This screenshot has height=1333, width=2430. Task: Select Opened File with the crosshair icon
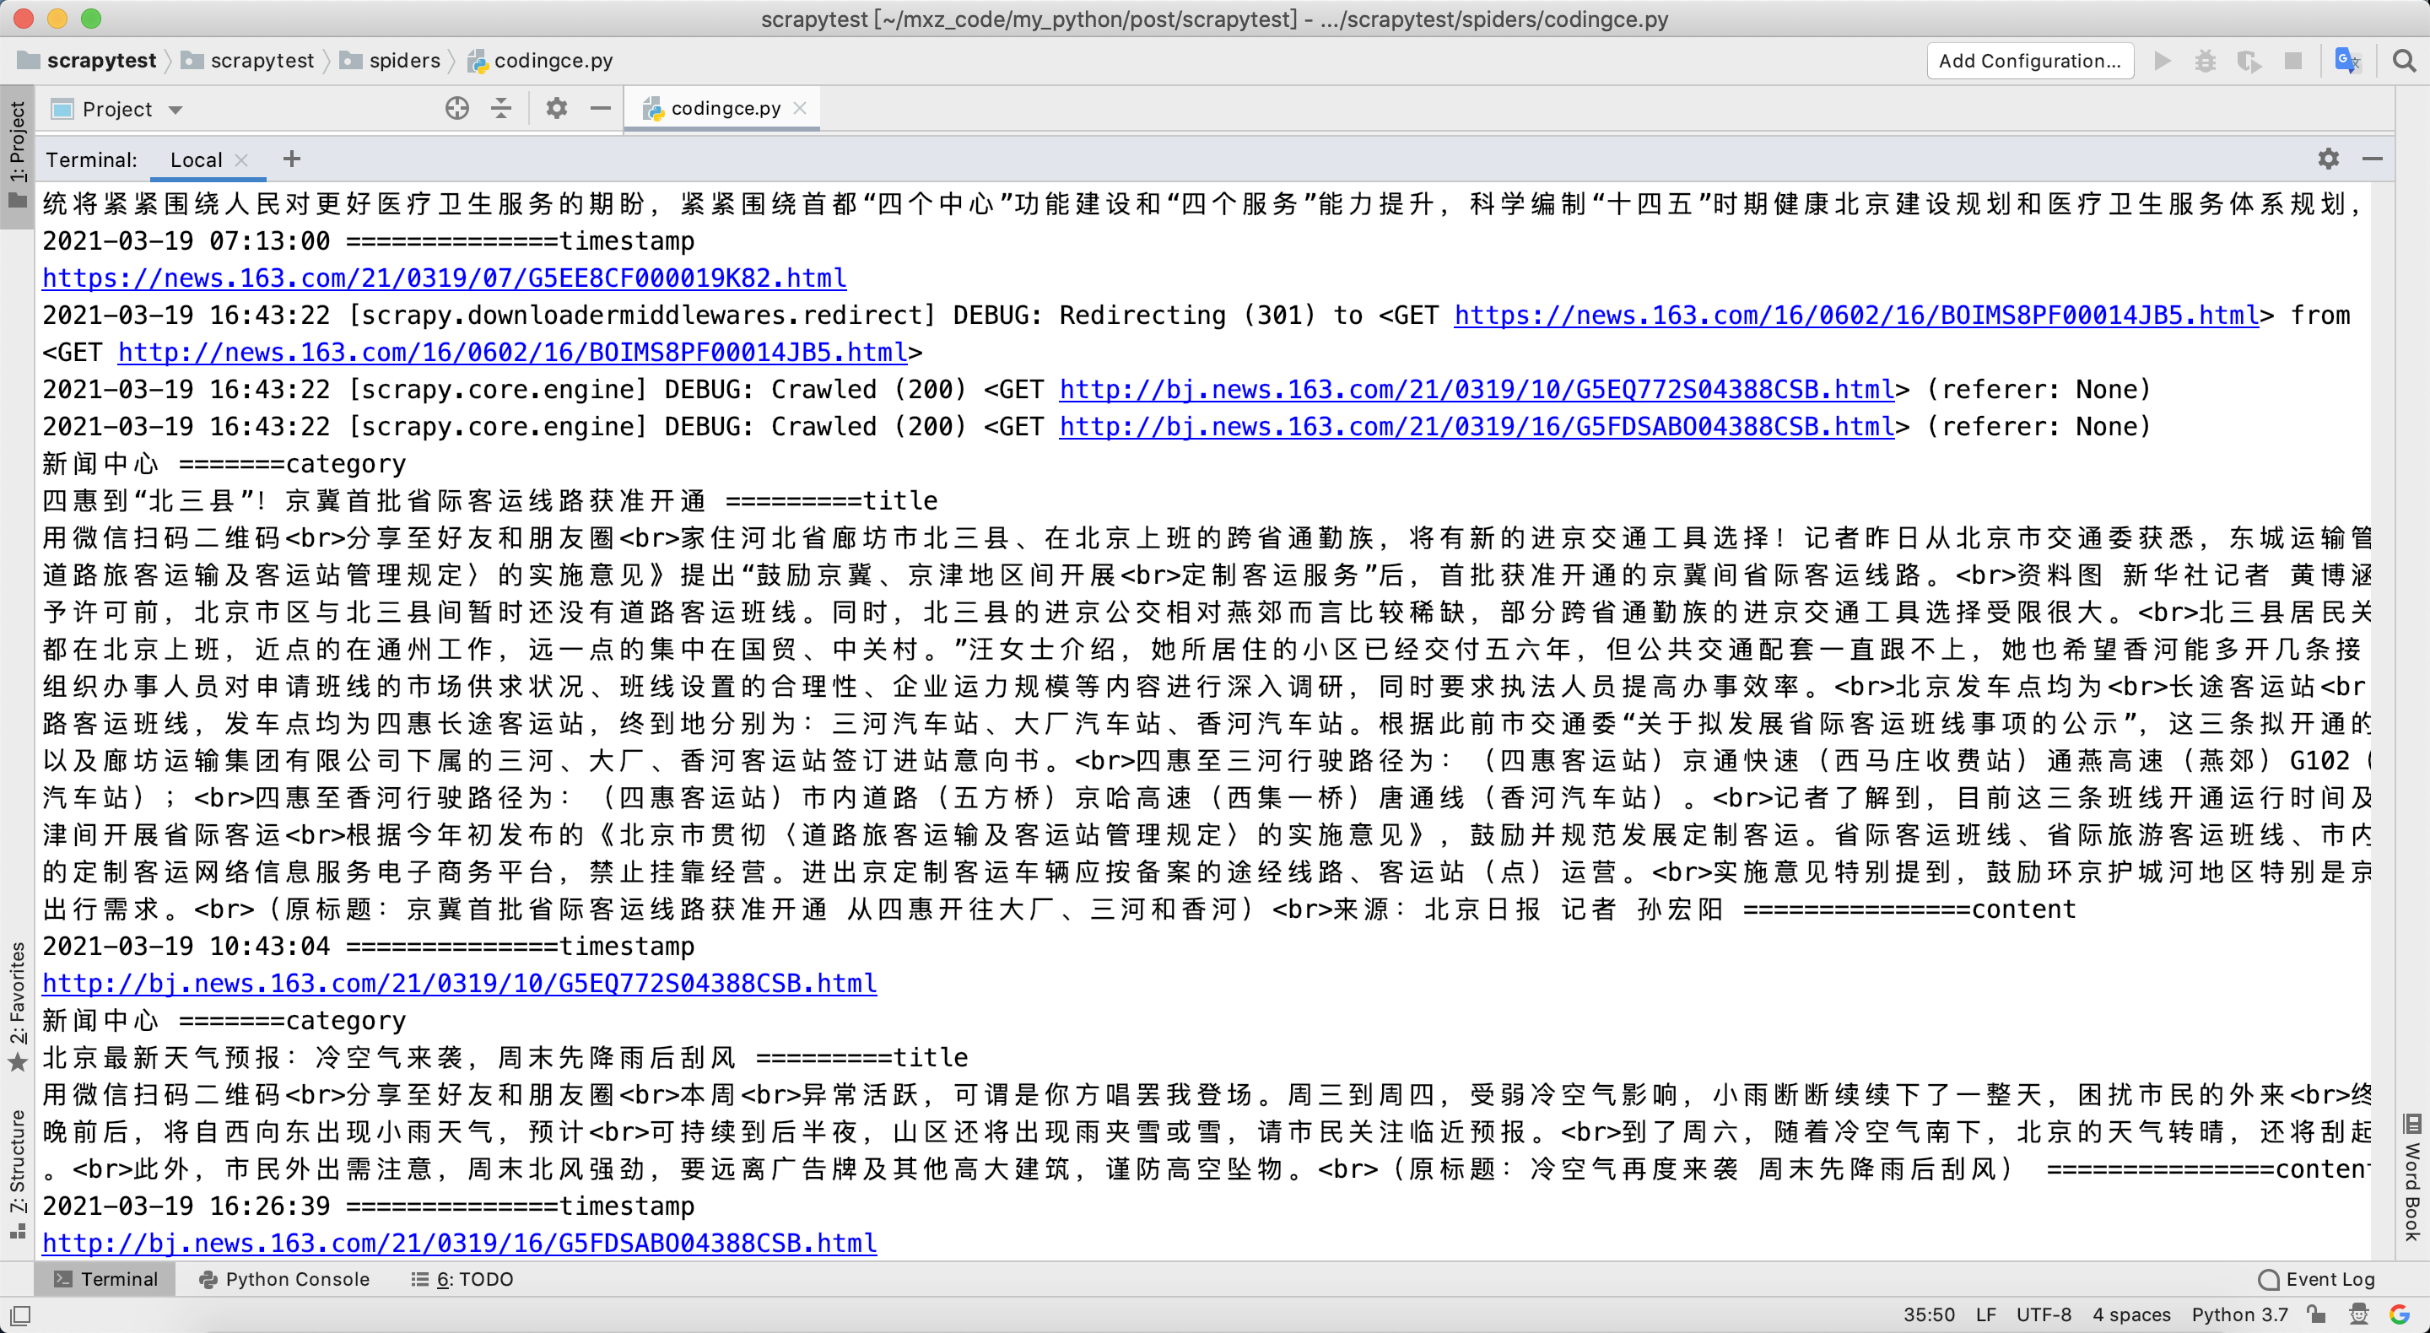[x=456, y=109]
